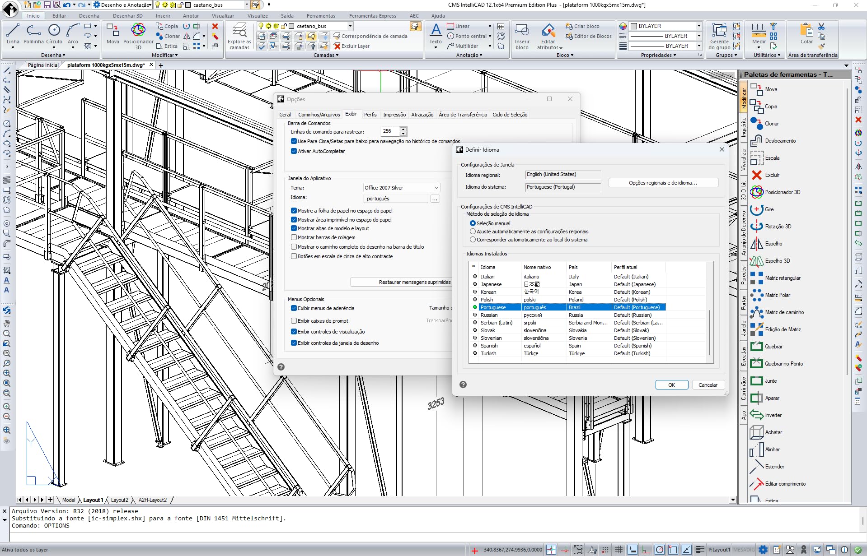Click Cancelar in Definir Idioma dialog

click(x=708, y=385)
